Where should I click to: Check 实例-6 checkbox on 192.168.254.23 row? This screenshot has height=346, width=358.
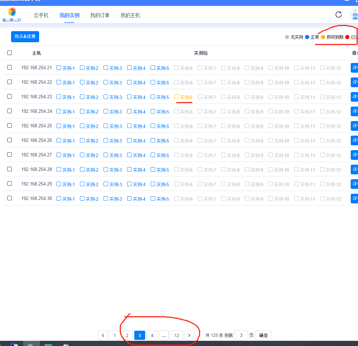(177, 97)
